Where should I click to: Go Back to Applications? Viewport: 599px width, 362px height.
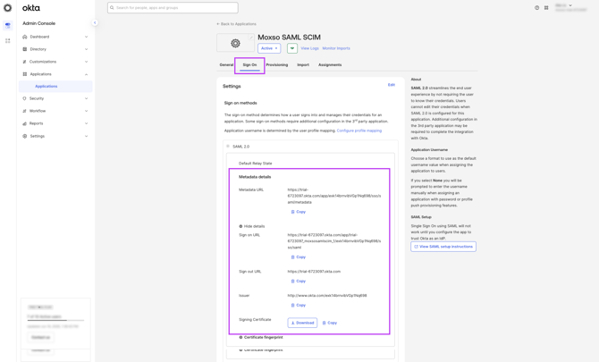(236, 24)
